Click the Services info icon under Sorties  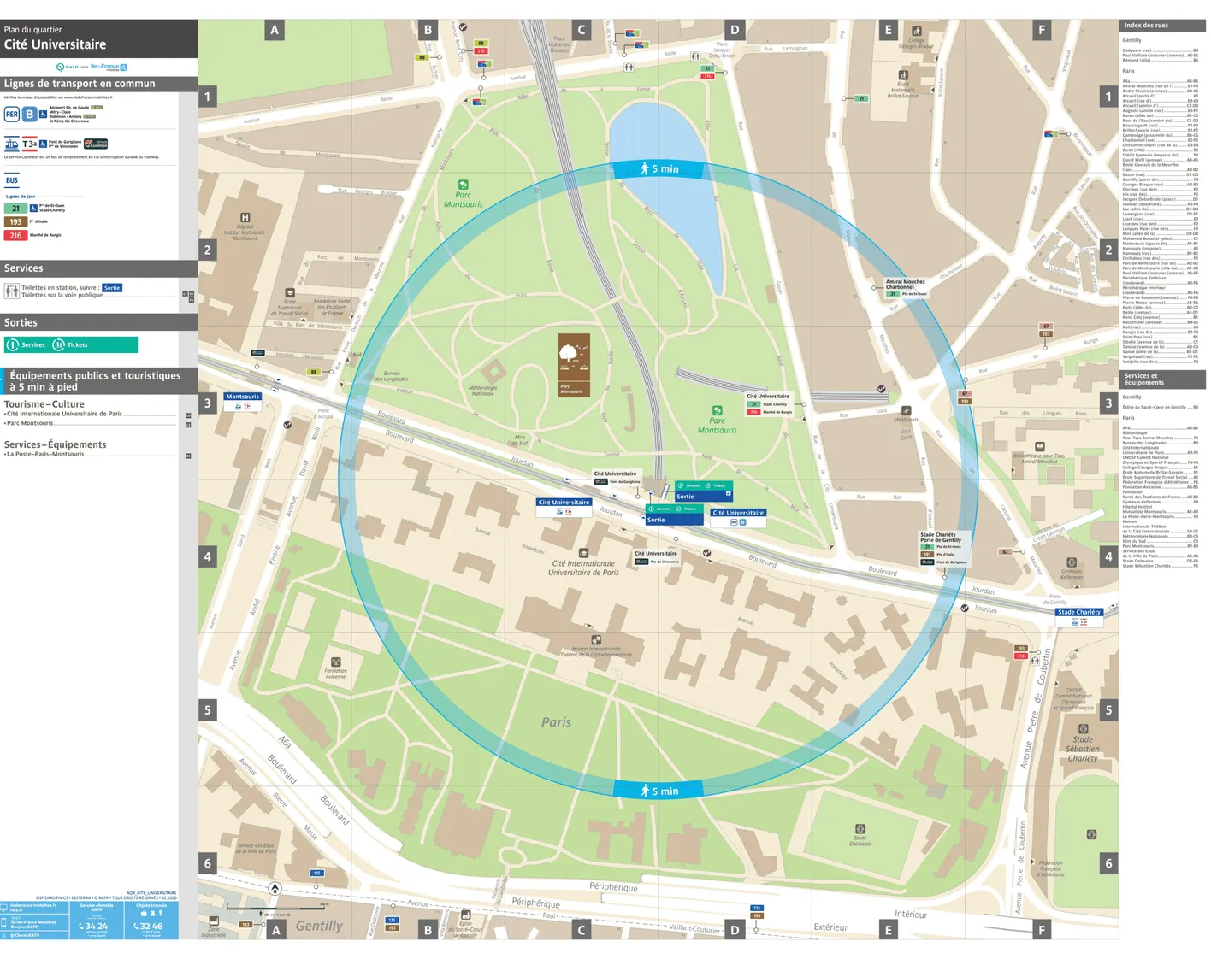click(x=13, y=344)
